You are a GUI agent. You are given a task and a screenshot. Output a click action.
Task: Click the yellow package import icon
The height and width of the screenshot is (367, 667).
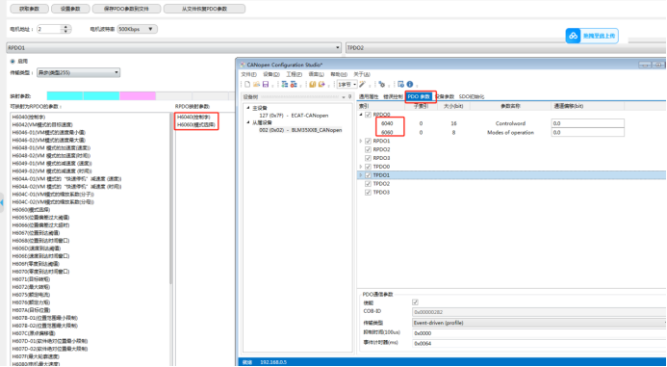click(313, 85)
